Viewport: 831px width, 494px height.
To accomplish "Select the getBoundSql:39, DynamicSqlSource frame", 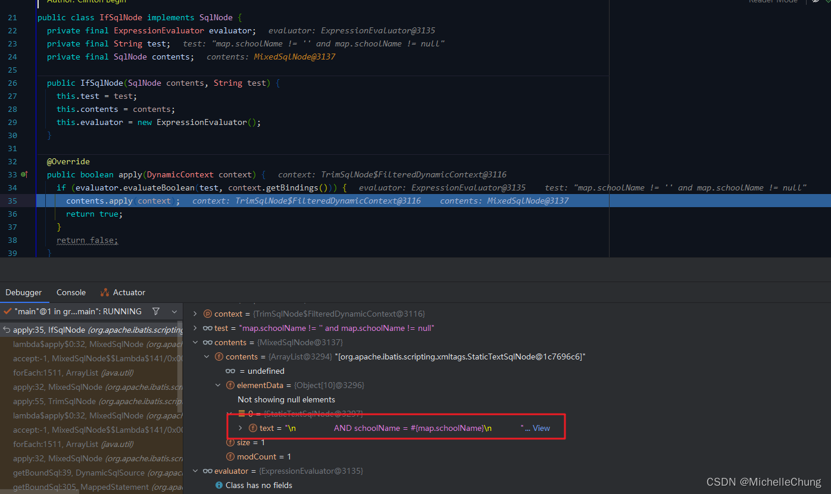I will click(x=92, y=473).
